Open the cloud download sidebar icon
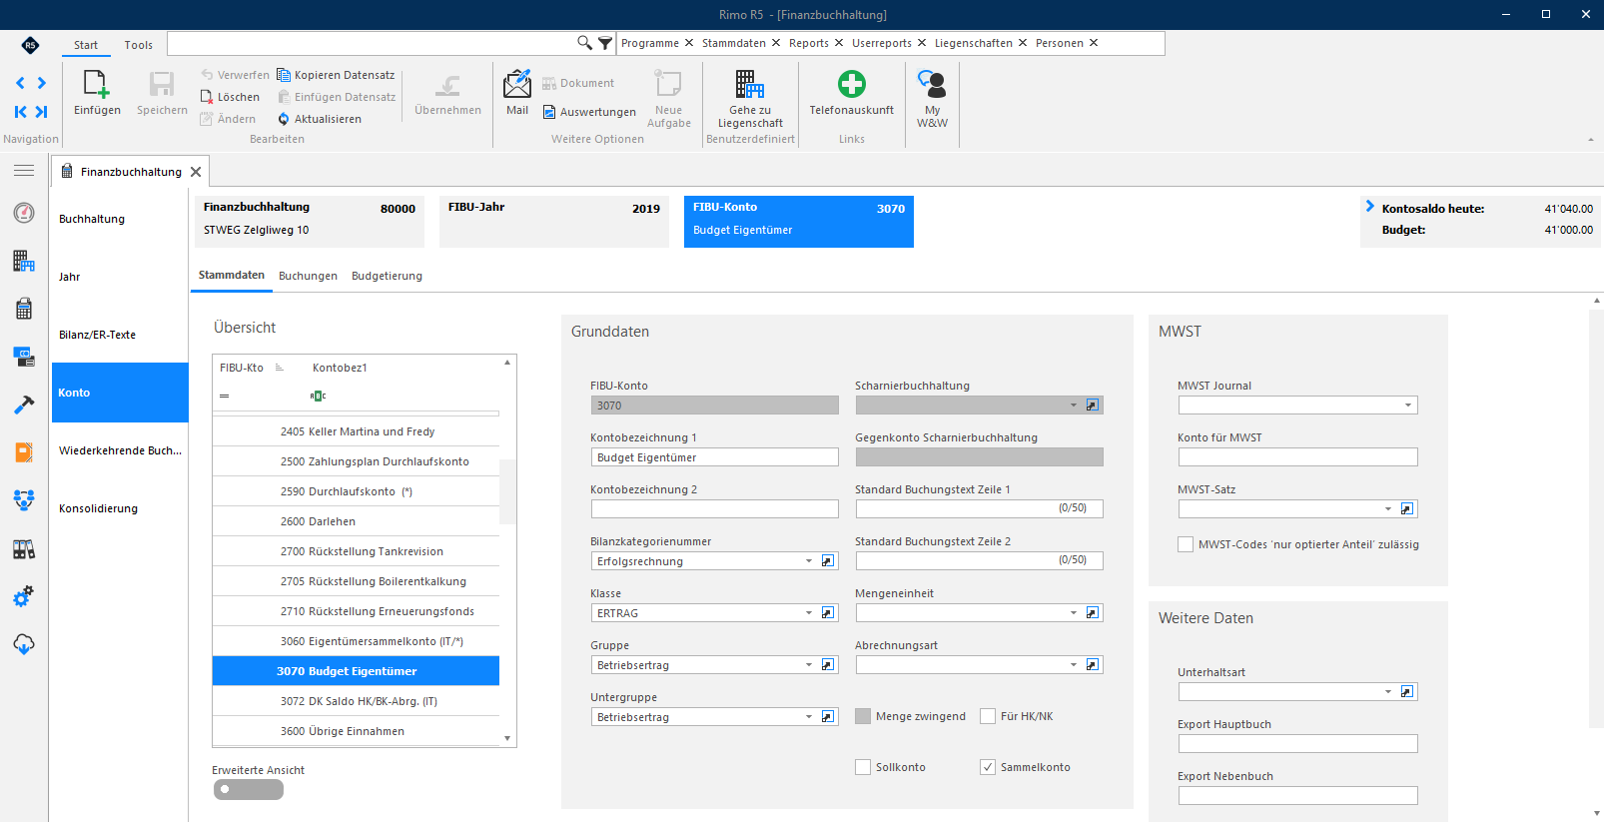The width and height of the screenshot is (1604, 822). coord(24,644)
